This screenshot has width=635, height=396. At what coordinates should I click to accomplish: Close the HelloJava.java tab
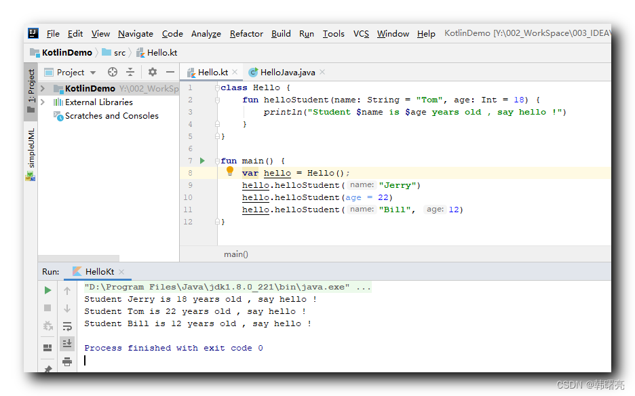(x=322, y=72)
